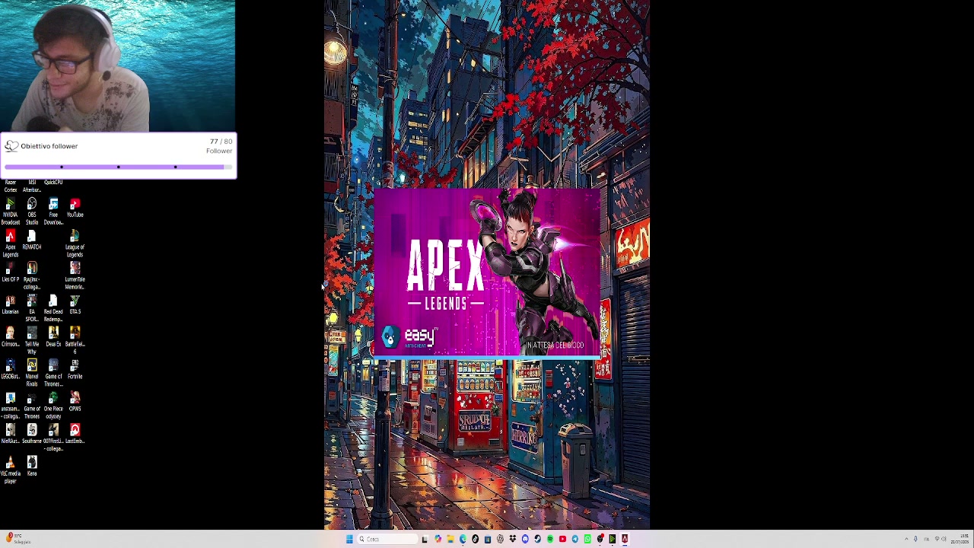Select the Lies Of P desktop icon
The width and height of the screenshot is (974, 548).
[10, 272]
